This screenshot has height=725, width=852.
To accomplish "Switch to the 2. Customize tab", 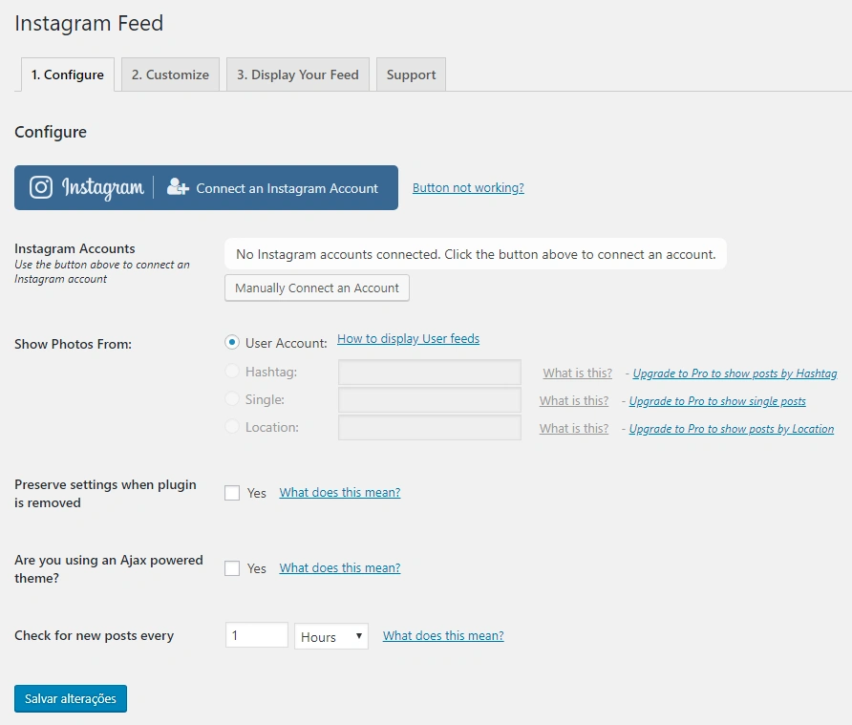I will pos(170,75).
